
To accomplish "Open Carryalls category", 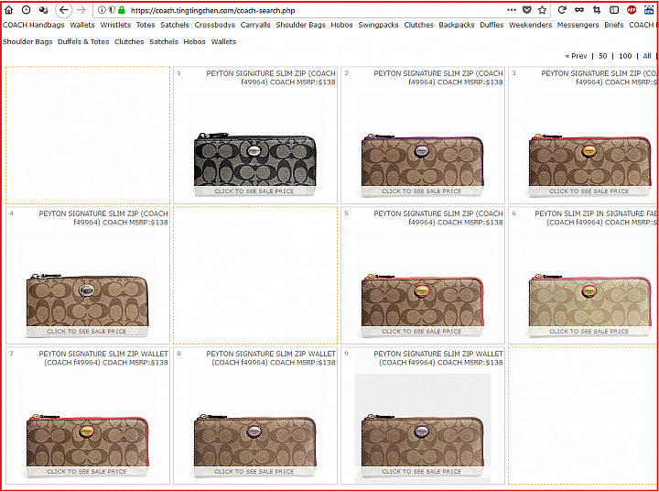I will point(255,25).
